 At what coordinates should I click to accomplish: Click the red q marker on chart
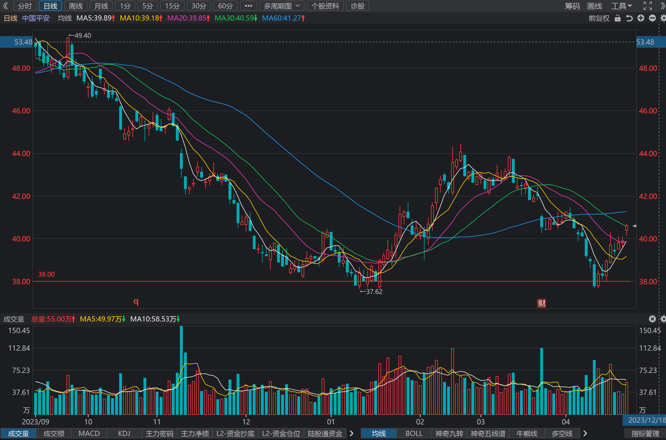pos(136,302)
